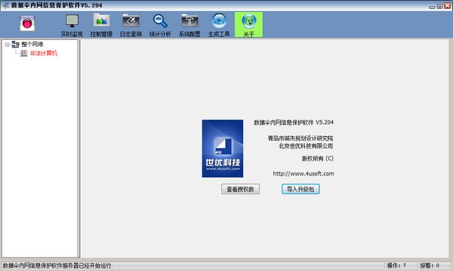Click 青岛市城市规划设计研究院 text

click(300, 139)
